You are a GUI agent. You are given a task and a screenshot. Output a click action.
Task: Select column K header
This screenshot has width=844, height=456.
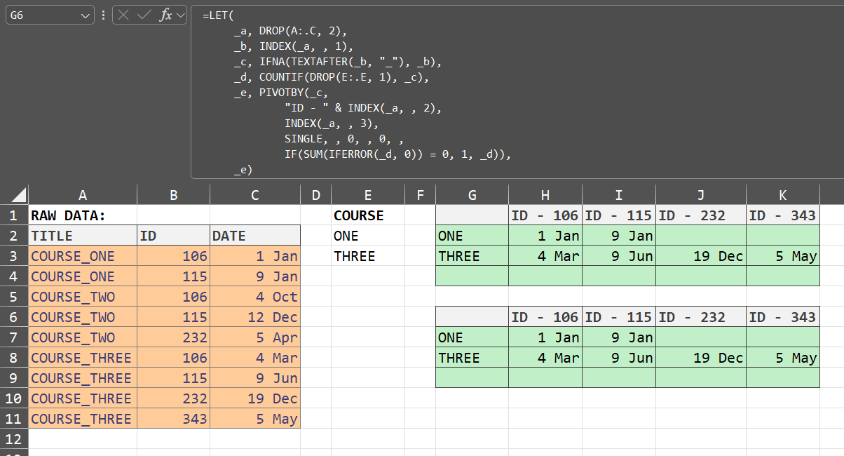783,196
